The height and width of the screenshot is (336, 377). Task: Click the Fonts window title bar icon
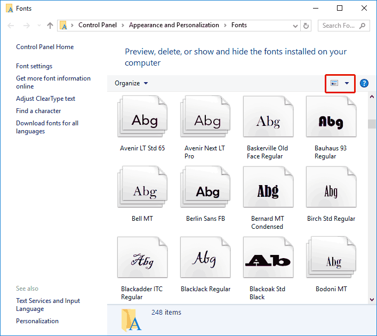pos(10,9)
